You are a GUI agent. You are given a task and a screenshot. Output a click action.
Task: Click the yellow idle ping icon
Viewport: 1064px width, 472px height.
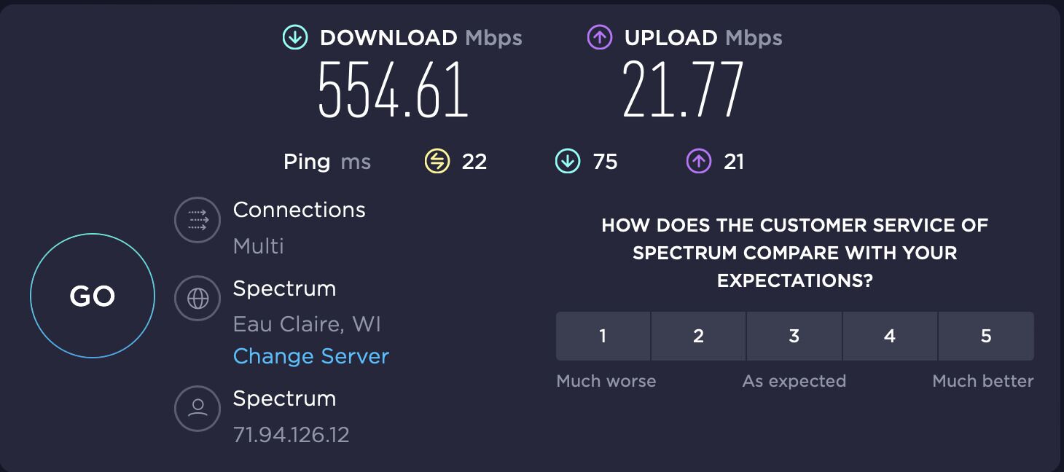(437, 161)
